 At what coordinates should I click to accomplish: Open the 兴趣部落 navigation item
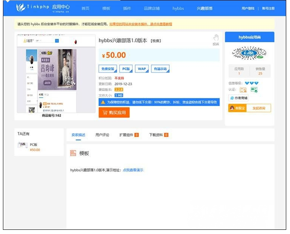[x=205, y=8]
